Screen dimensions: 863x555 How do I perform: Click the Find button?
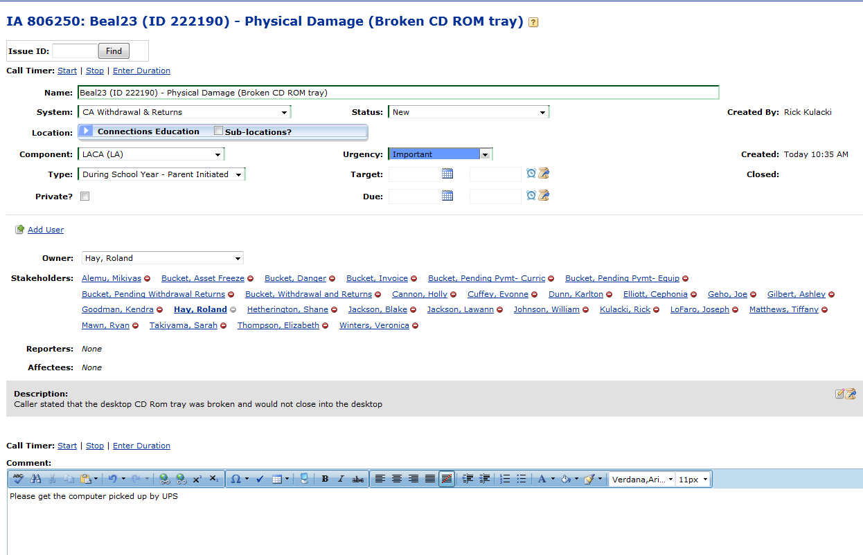pos(114,51)
